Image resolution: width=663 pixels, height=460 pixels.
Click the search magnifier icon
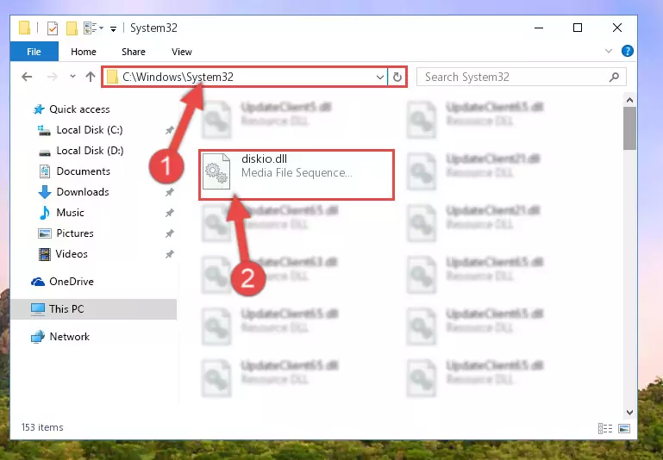(614, 77)
